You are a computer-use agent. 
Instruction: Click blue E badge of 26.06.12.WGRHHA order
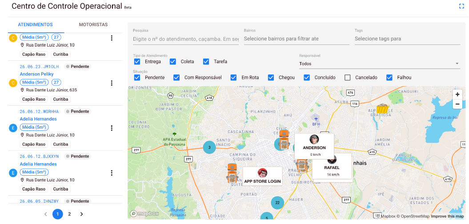13,128
